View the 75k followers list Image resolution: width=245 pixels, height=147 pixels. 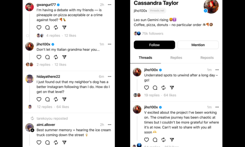coord(152,34)
